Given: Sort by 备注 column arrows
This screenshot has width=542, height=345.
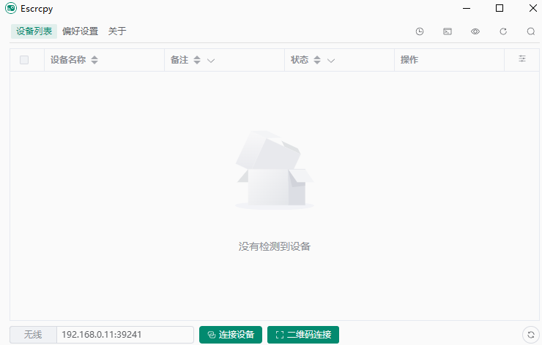Looking at the screenshot, I should [x=197, y=60].
